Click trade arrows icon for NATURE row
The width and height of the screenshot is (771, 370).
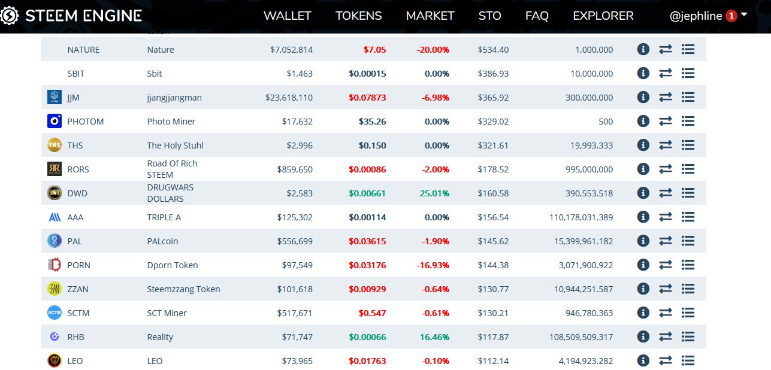(666, 49)
